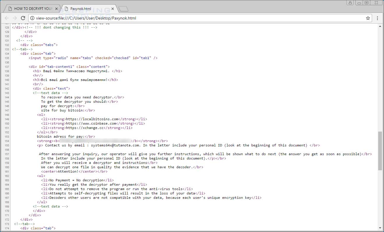Bookmark this page using the star icon

click(x=368, y=18)
